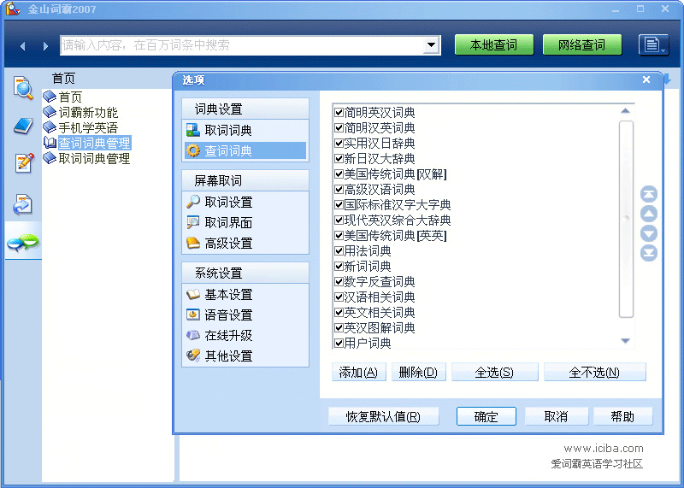The height and width of the screenshot is (488, 684).
Task: Toggle 英汉图解词典 checkbox
Action: pyautogui.click(x=339, y=327)
